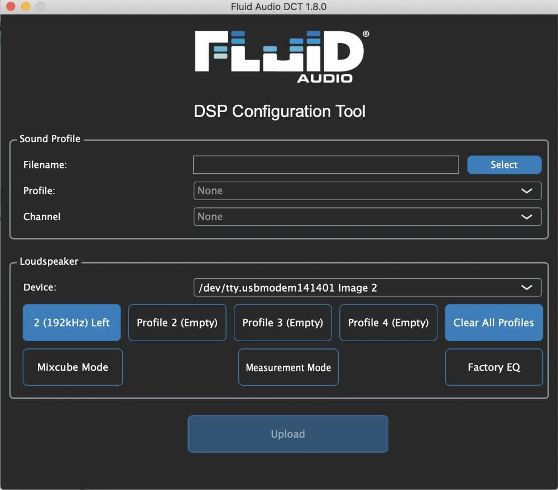
Task: Select the 2 (192kHz) Left profile
Action: pyautogui.click(x=71, y=322)
